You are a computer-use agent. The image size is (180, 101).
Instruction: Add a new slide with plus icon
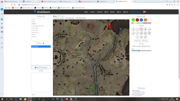43,43
